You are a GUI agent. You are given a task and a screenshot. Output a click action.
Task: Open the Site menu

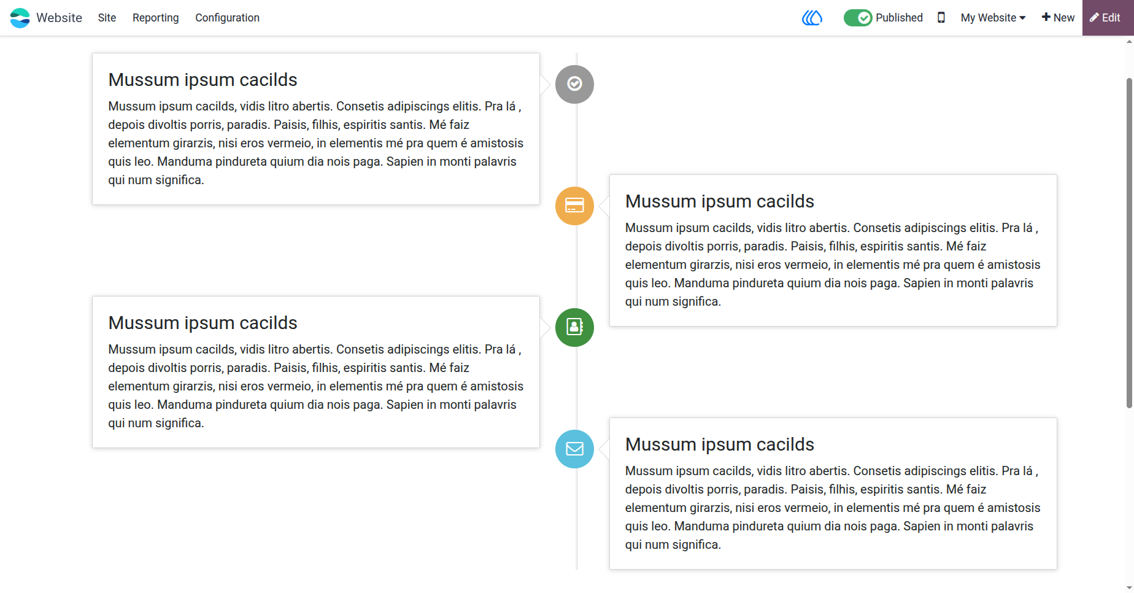tap(107, 18)
